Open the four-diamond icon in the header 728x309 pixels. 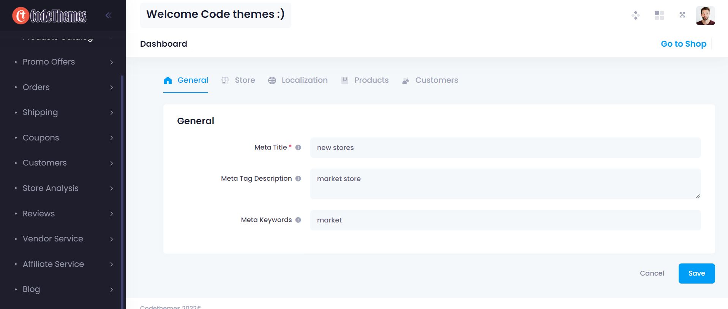(x=635, y=15)
